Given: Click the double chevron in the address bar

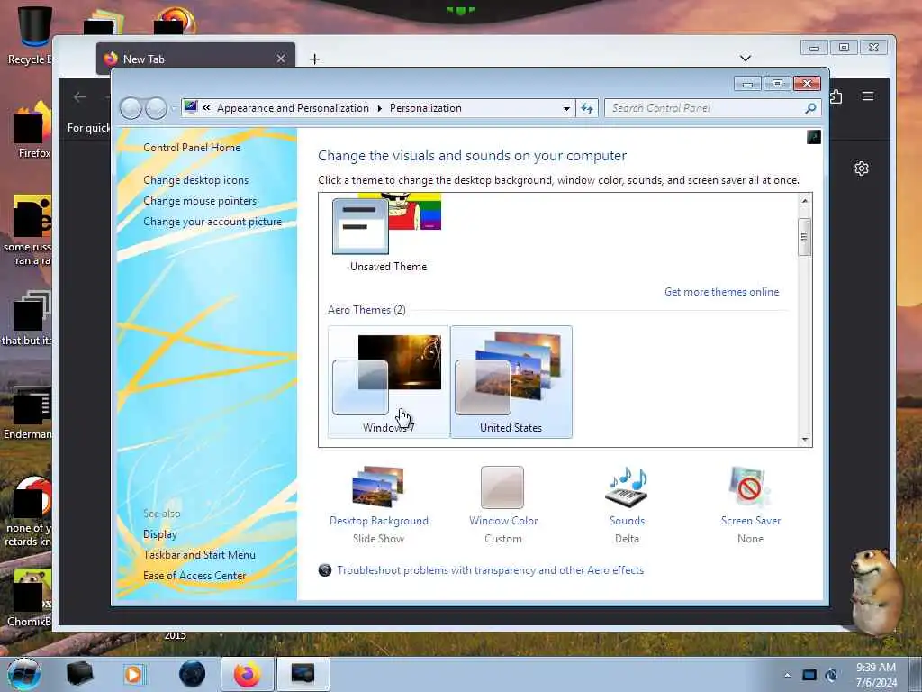Looking at the screenshot, I should pos(206,108).
